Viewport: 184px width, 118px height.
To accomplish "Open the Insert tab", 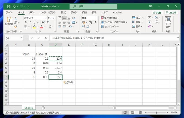I will click(32, 12).
